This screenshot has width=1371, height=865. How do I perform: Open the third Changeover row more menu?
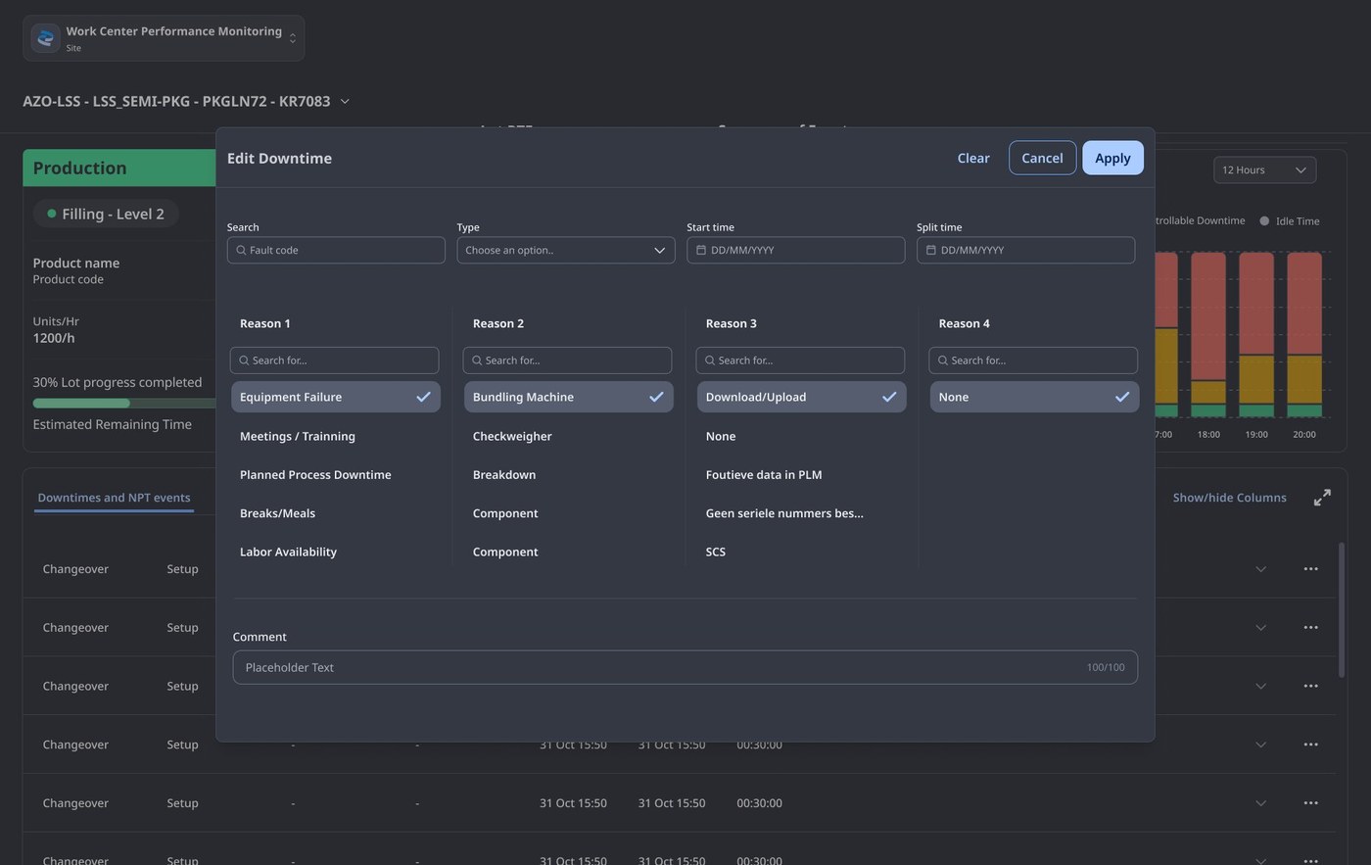(1310, 686)
